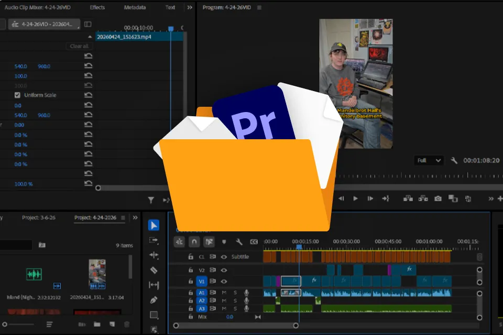Step forward one frame in Program monitor
503x335 pixels.
pos(370,199)
